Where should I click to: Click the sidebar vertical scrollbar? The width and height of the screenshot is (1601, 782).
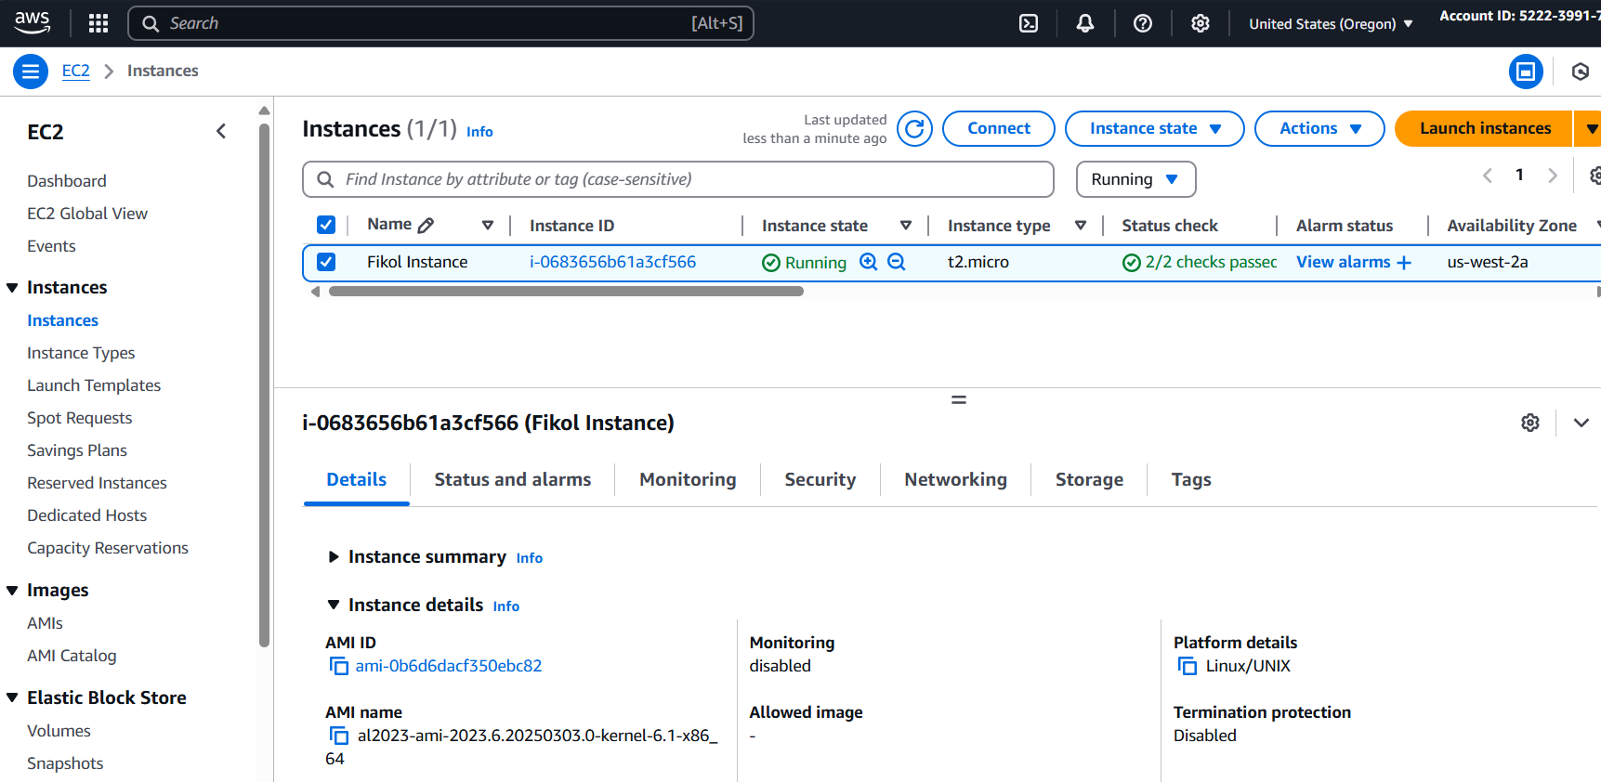tap(265, 384)
